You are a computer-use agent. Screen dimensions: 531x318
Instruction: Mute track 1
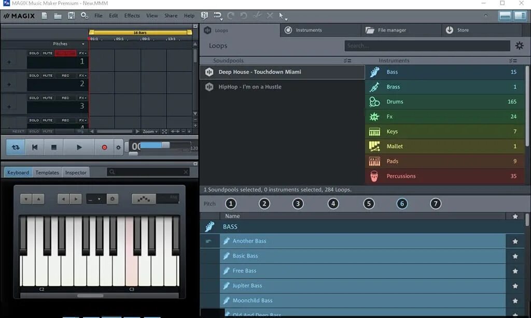tap(47, 53)
